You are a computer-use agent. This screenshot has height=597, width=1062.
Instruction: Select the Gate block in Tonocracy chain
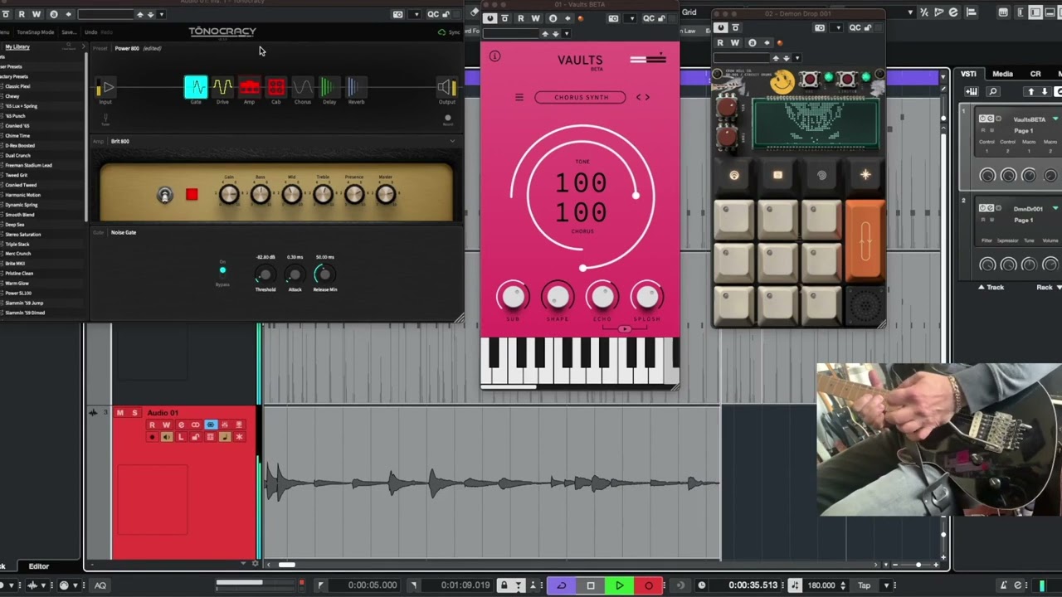(196, 87)
